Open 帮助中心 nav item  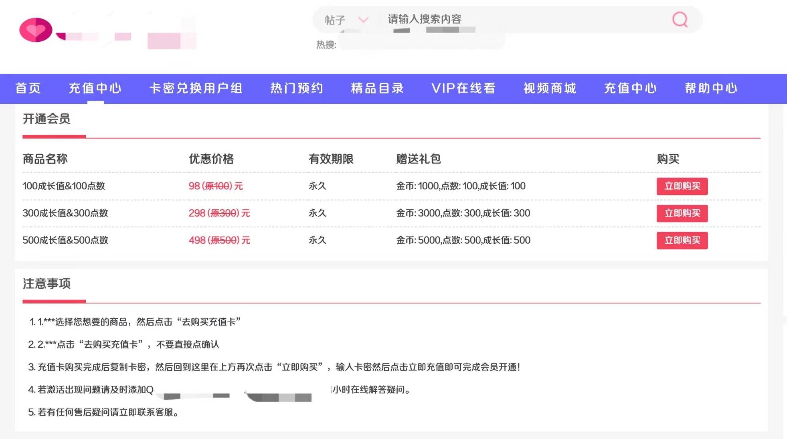tap(711, 88)
